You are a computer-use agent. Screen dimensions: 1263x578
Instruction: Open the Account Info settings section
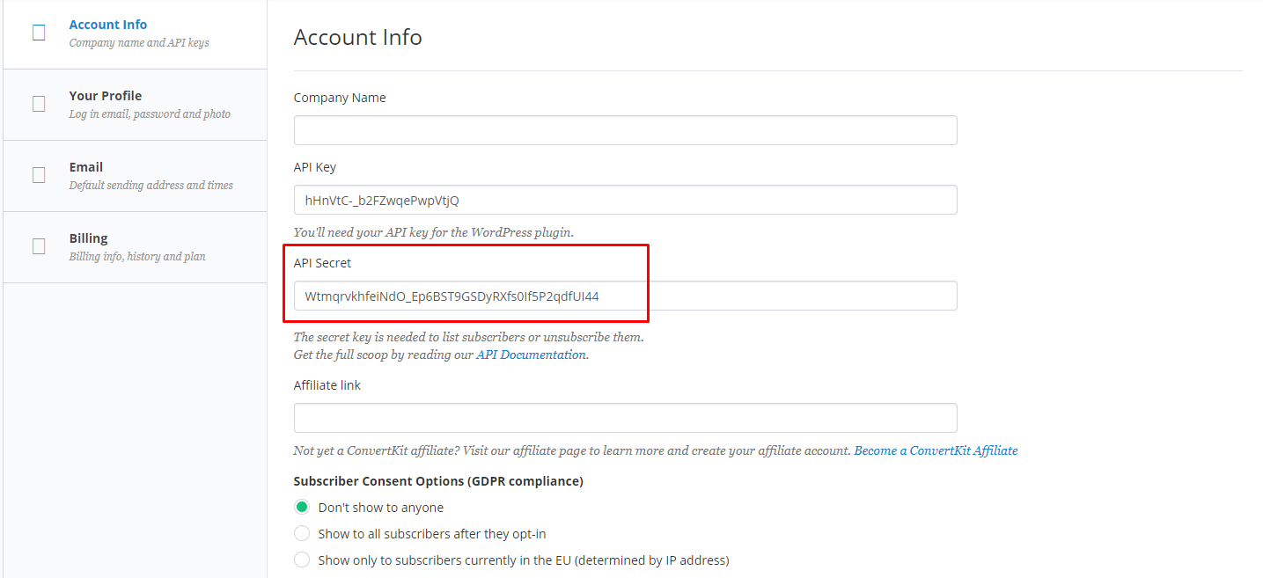pyautogui.click(x=135, y=33)
